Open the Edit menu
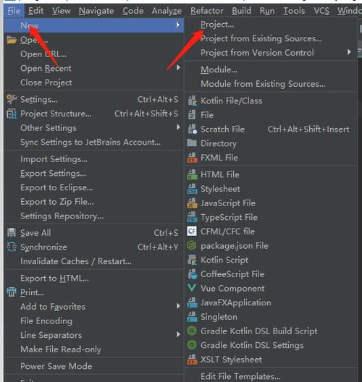 [x=35, y=11]
